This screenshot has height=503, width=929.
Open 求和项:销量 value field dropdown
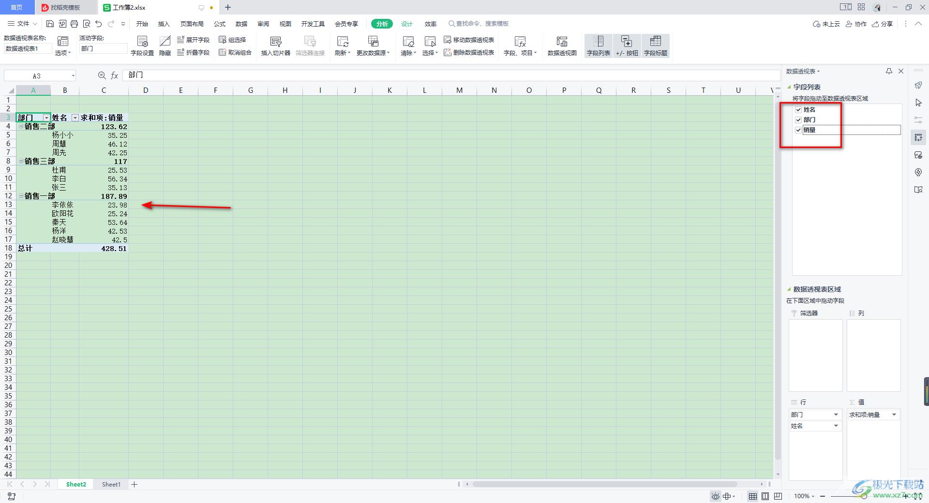click(894, 414)
